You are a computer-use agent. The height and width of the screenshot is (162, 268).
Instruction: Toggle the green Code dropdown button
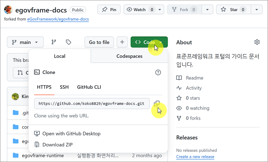149,42
